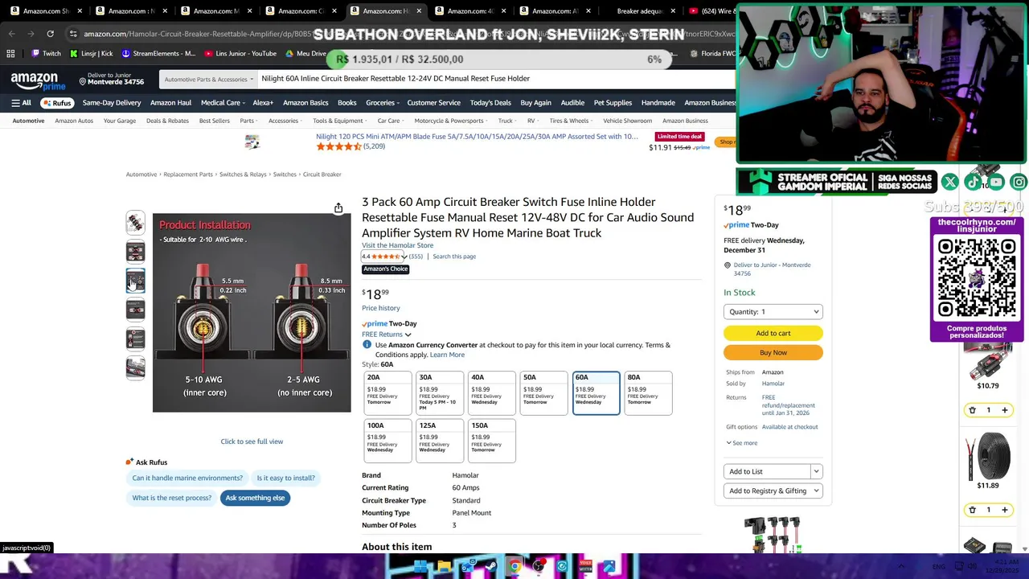
Task: Select the 50A style option
Action: pyautogui.click(x=543, y=393)
